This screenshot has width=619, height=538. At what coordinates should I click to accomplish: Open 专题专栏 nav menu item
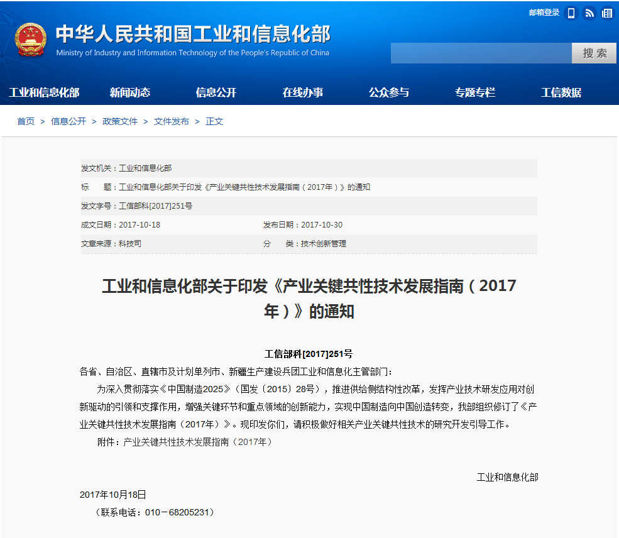click(475, 92)
